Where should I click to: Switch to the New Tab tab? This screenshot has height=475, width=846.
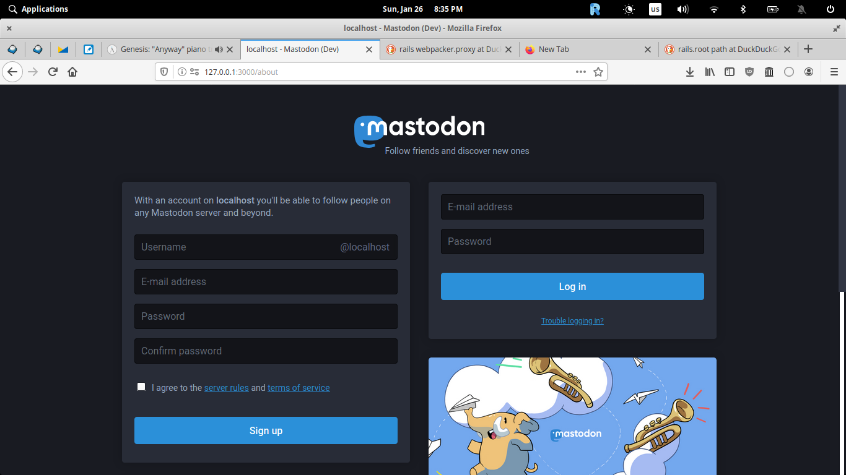point(582,49)
